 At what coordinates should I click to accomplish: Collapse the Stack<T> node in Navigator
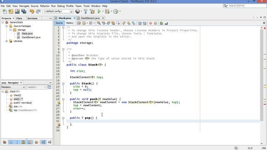3,92
